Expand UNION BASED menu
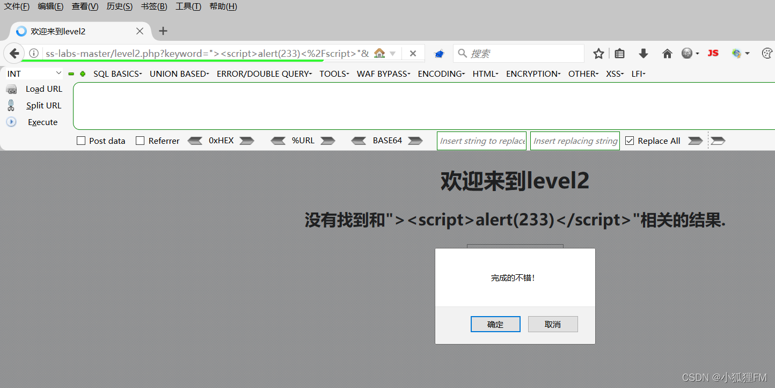The height and width of the screenshot is (388, 775). pos(179,74)
